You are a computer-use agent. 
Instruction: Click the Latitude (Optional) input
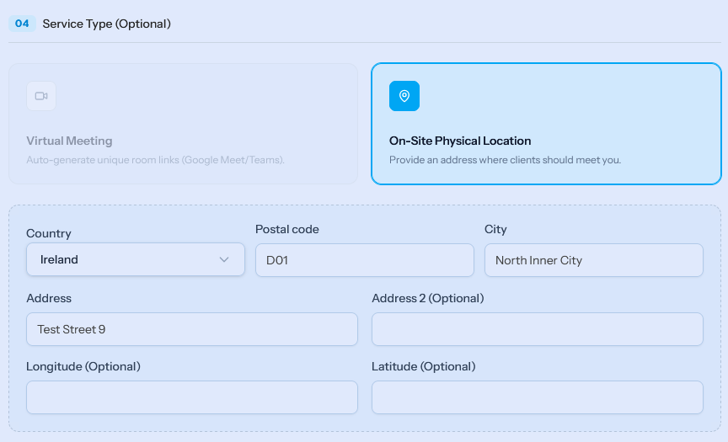pos(538,397)
